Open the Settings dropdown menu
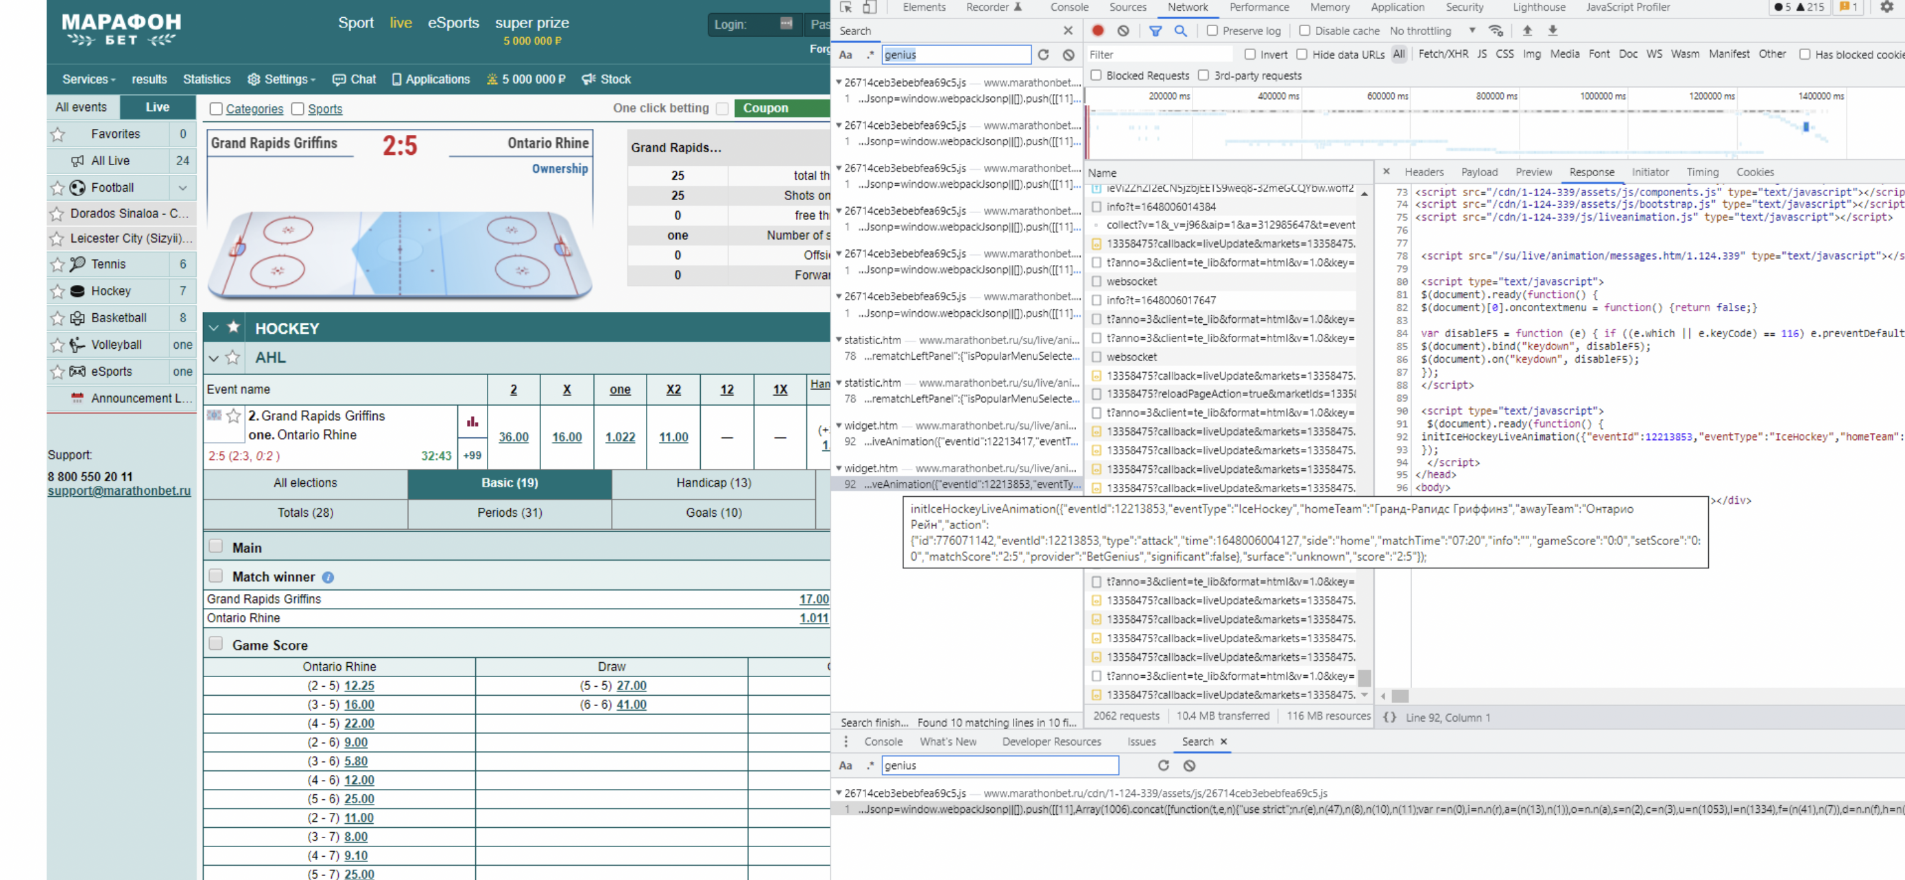The height and width of the screenshot is (880, 1905). tap(281, 79)
